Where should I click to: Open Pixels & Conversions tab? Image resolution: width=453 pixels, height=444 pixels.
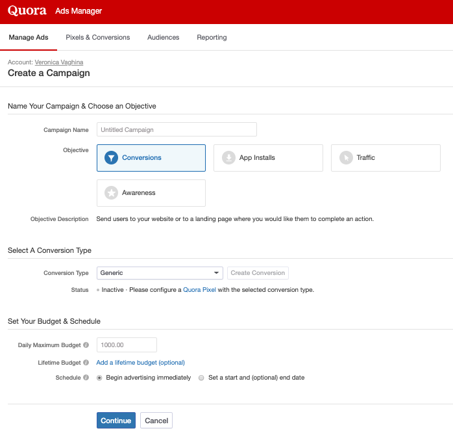(97, 37)
